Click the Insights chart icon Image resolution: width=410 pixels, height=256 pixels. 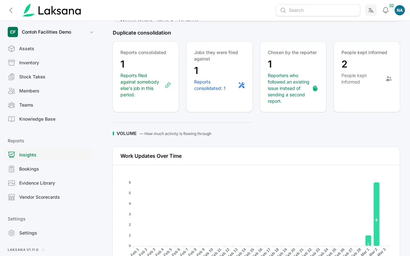tap(12, 155)
